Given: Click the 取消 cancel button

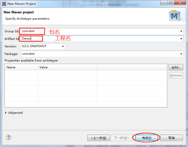Looking at the screenshot, I should (172, 138).
